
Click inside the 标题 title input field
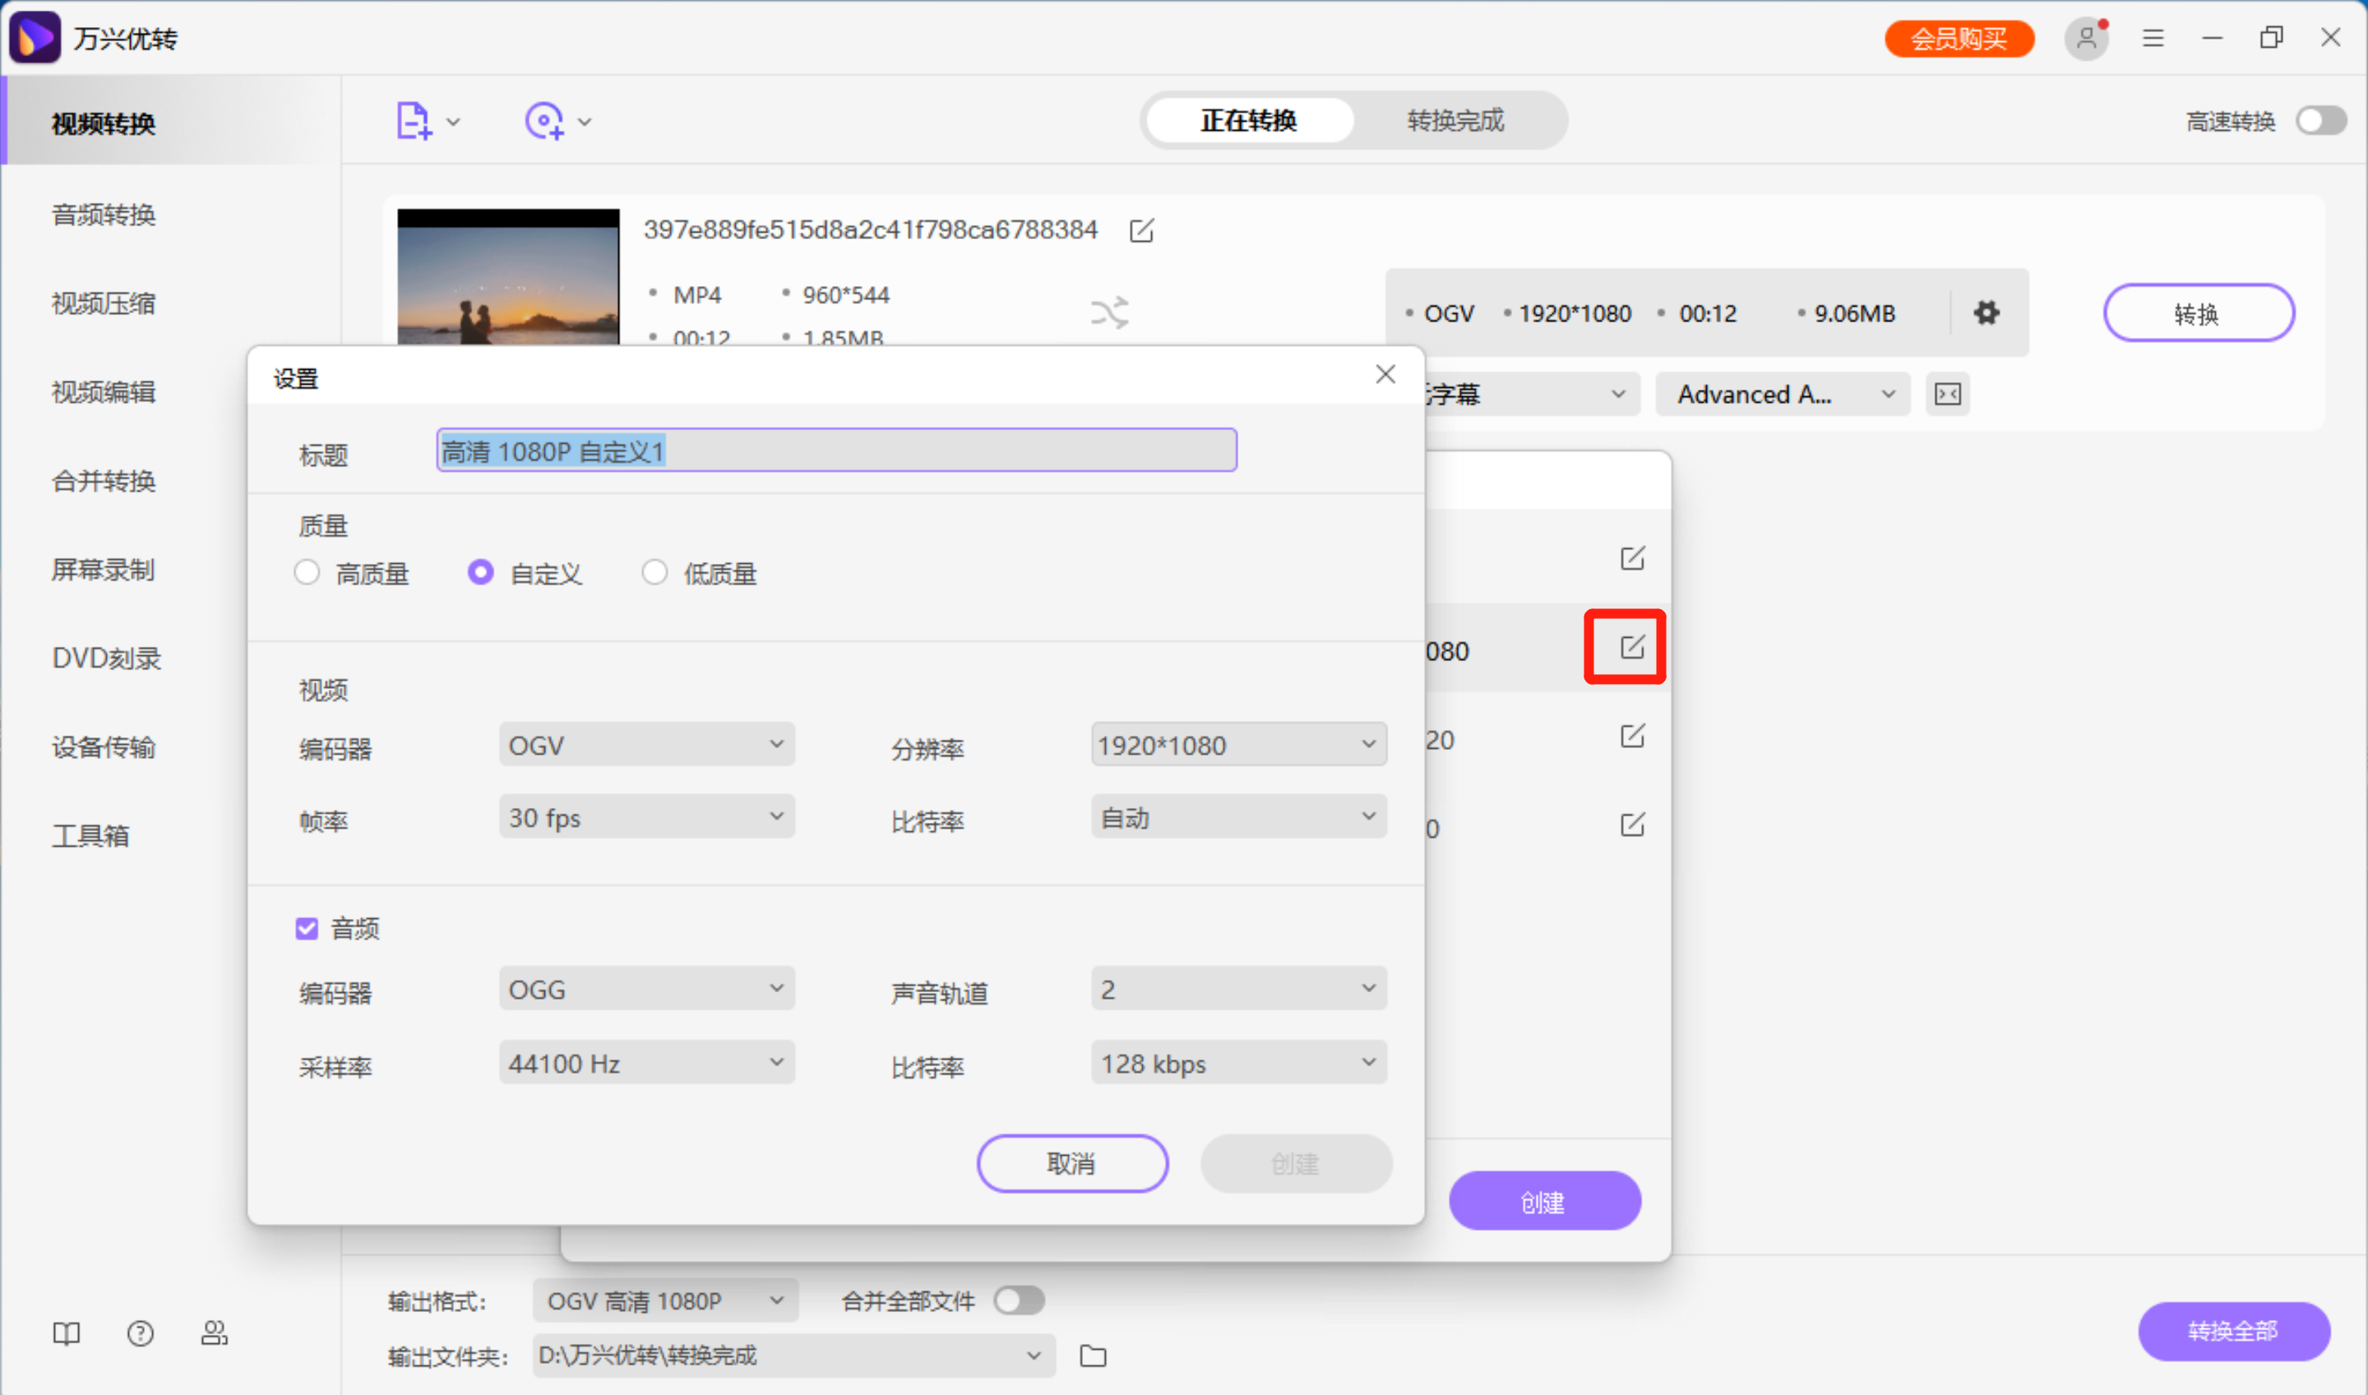coord(835,450)
